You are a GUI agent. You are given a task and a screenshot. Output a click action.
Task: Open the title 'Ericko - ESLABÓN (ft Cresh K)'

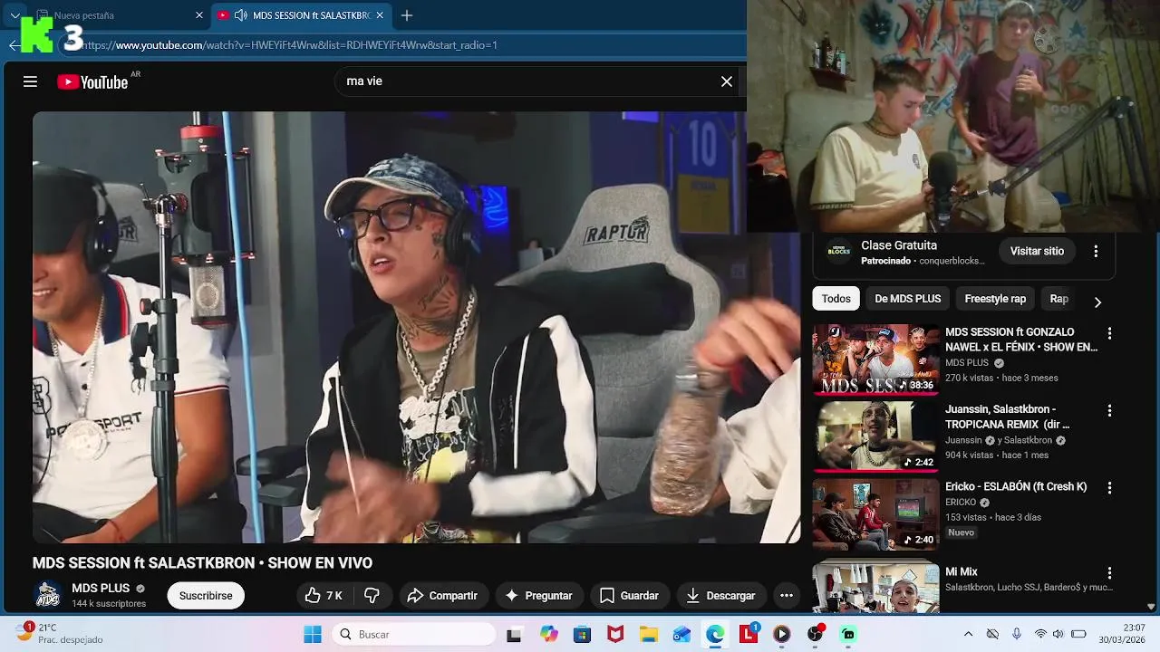(x=1016, y=487)
